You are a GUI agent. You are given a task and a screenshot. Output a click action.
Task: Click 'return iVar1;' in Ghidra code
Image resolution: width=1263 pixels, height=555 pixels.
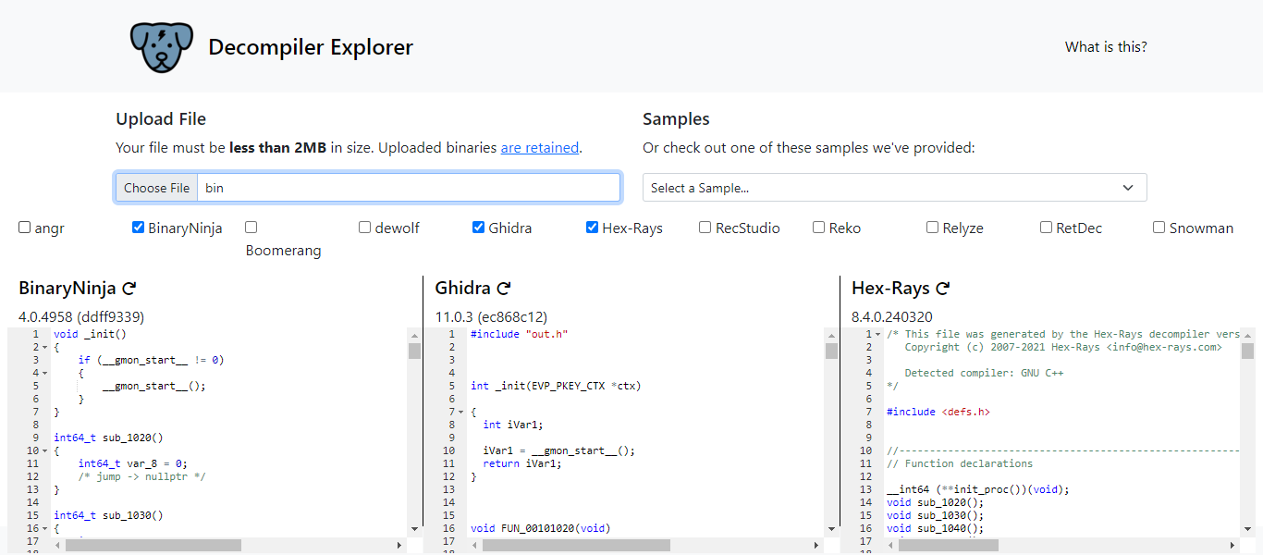pyautogui.click(x=521, y=463)
